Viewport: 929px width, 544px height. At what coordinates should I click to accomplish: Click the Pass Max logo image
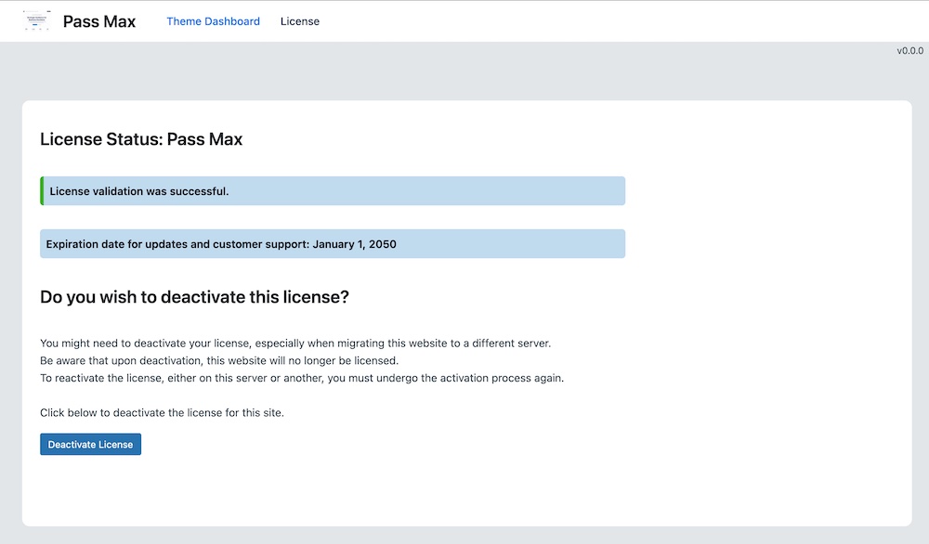37,20
